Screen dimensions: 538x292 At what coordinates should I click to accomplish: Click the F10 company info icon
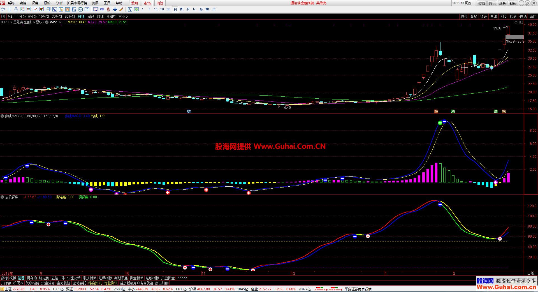click(55, 10)
